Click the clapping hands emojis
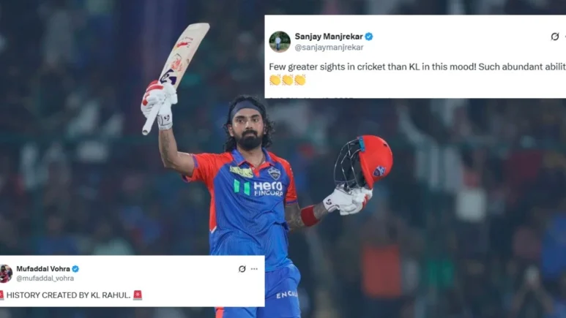566x318 pixels. [x=287, y=80]
